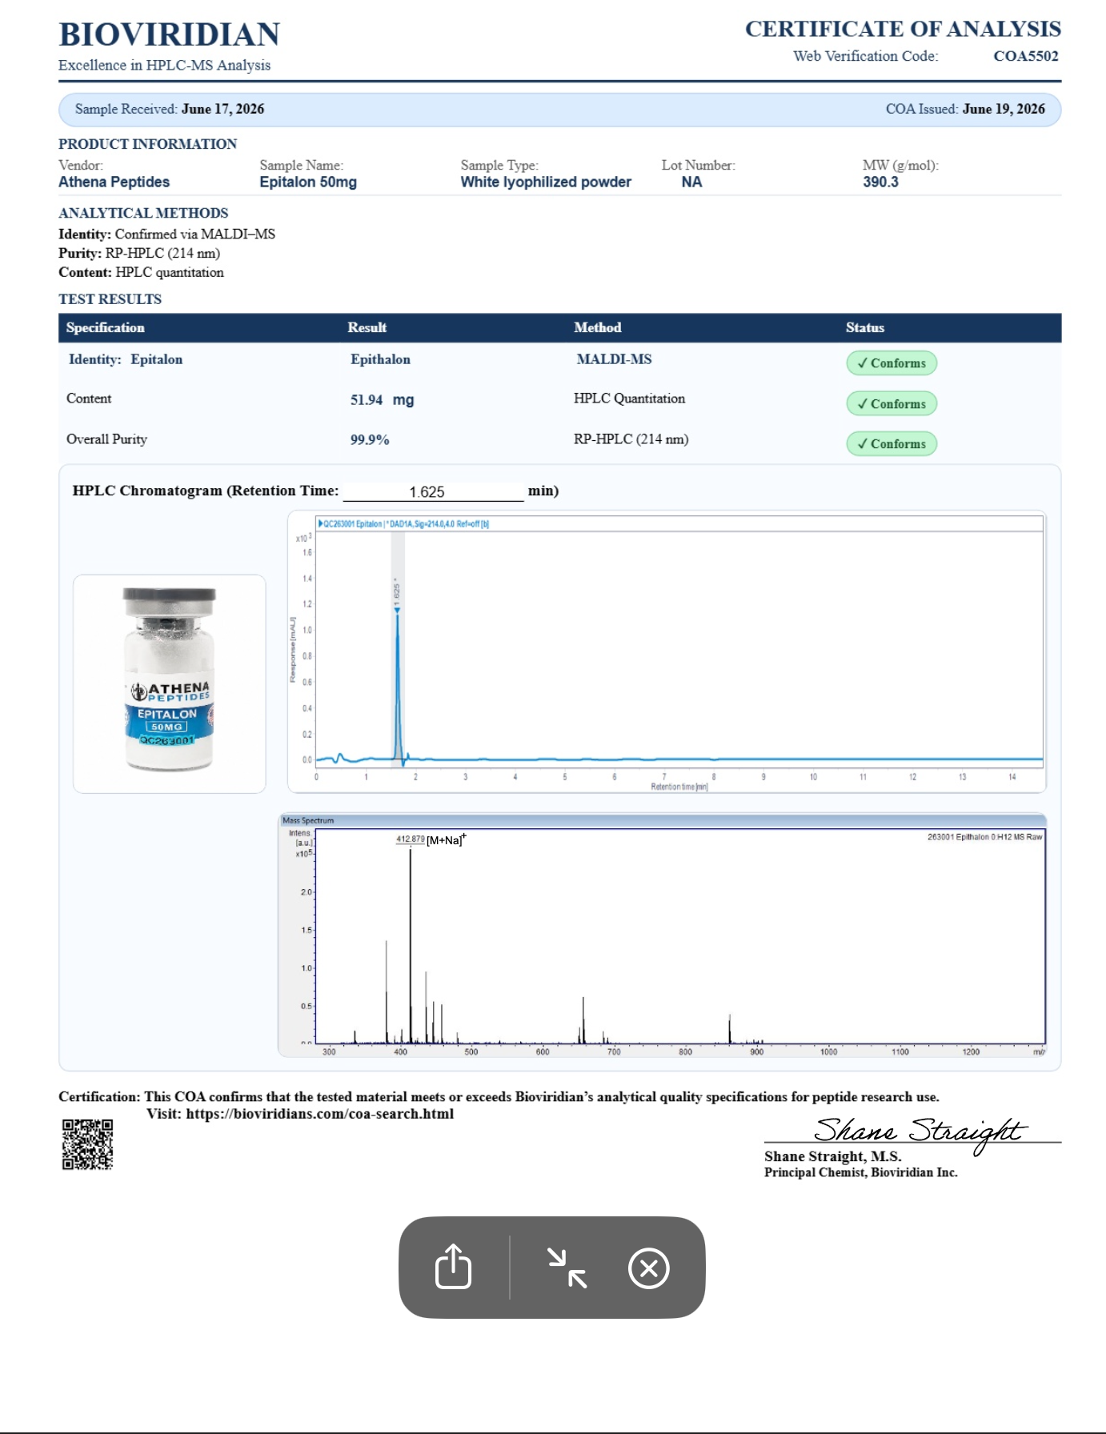The width and height of the screenshot is (1106, 1434).
Task: Click the BIOVIRIDIAN company heading
Action: [170, 34]
